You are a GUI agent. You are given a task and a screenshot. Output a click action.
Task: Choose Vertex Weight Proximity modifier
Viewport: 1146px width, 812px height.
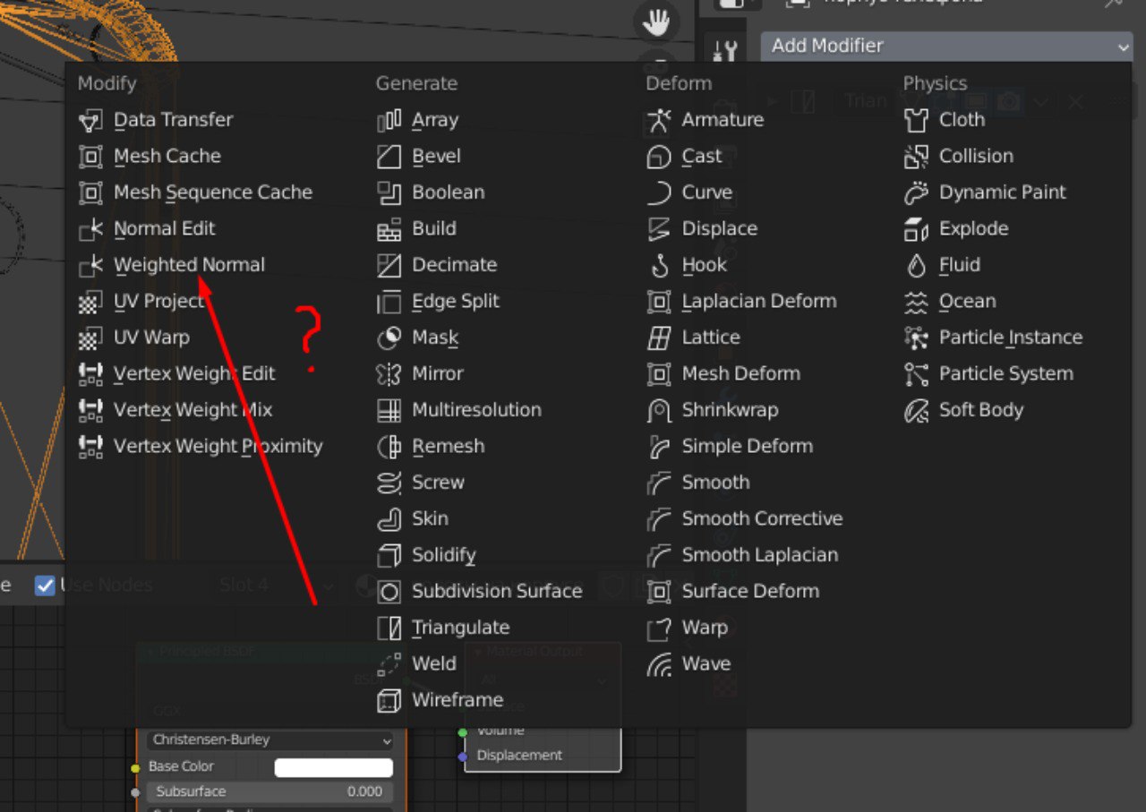click(218, 447)
